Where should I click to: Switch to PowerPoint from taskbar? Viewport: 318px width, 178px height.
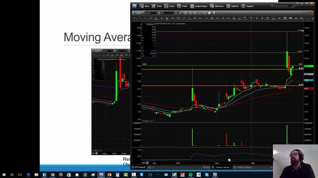point(109,175)
